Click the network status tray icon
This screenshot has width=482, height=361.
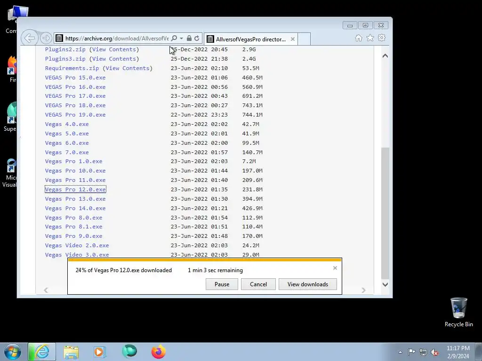point(423,352)
